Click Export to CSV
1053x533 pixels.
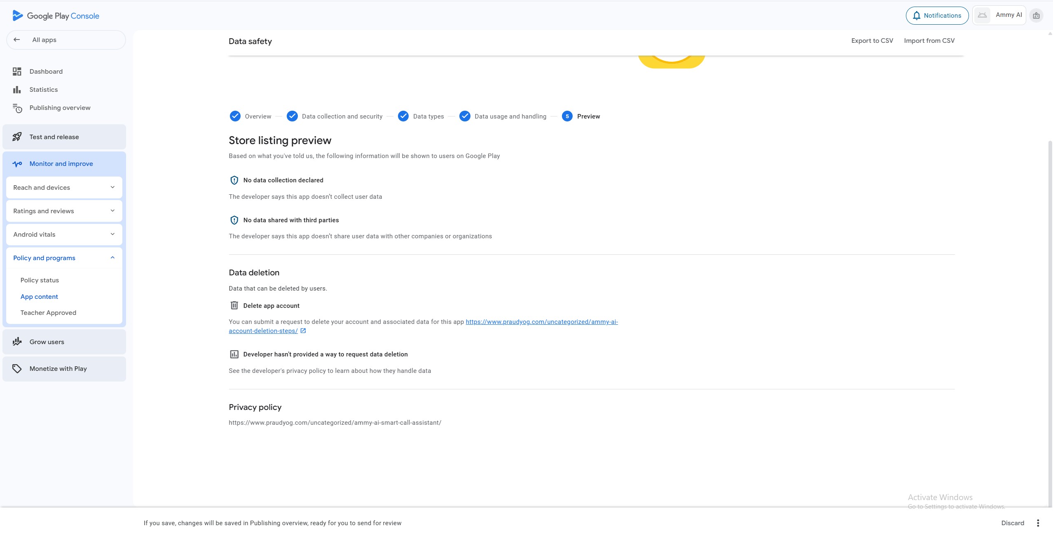click(872, 41)
